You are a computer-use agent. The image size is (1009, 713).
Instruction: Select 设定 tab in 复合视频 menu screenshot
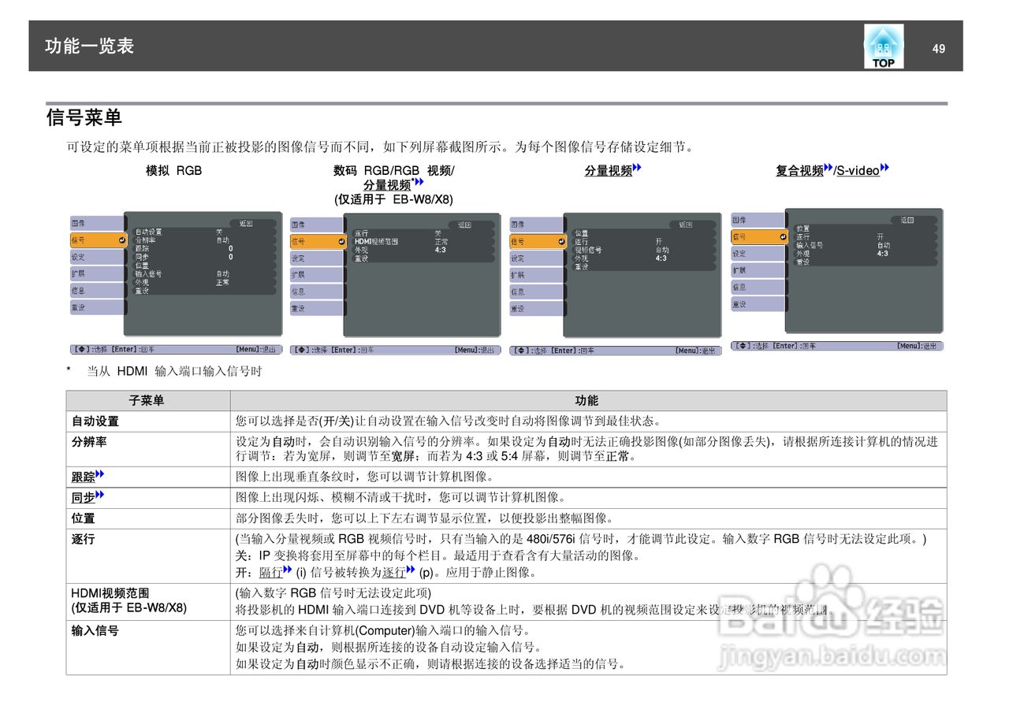click(x=758, y=254)
